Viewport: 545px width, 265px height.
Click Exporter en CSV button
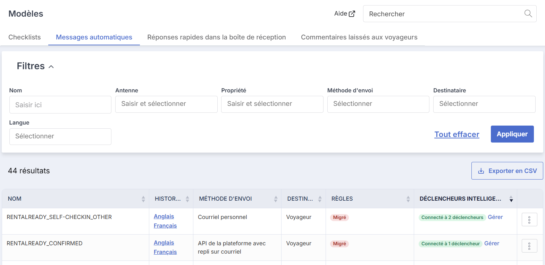point(507,171)
